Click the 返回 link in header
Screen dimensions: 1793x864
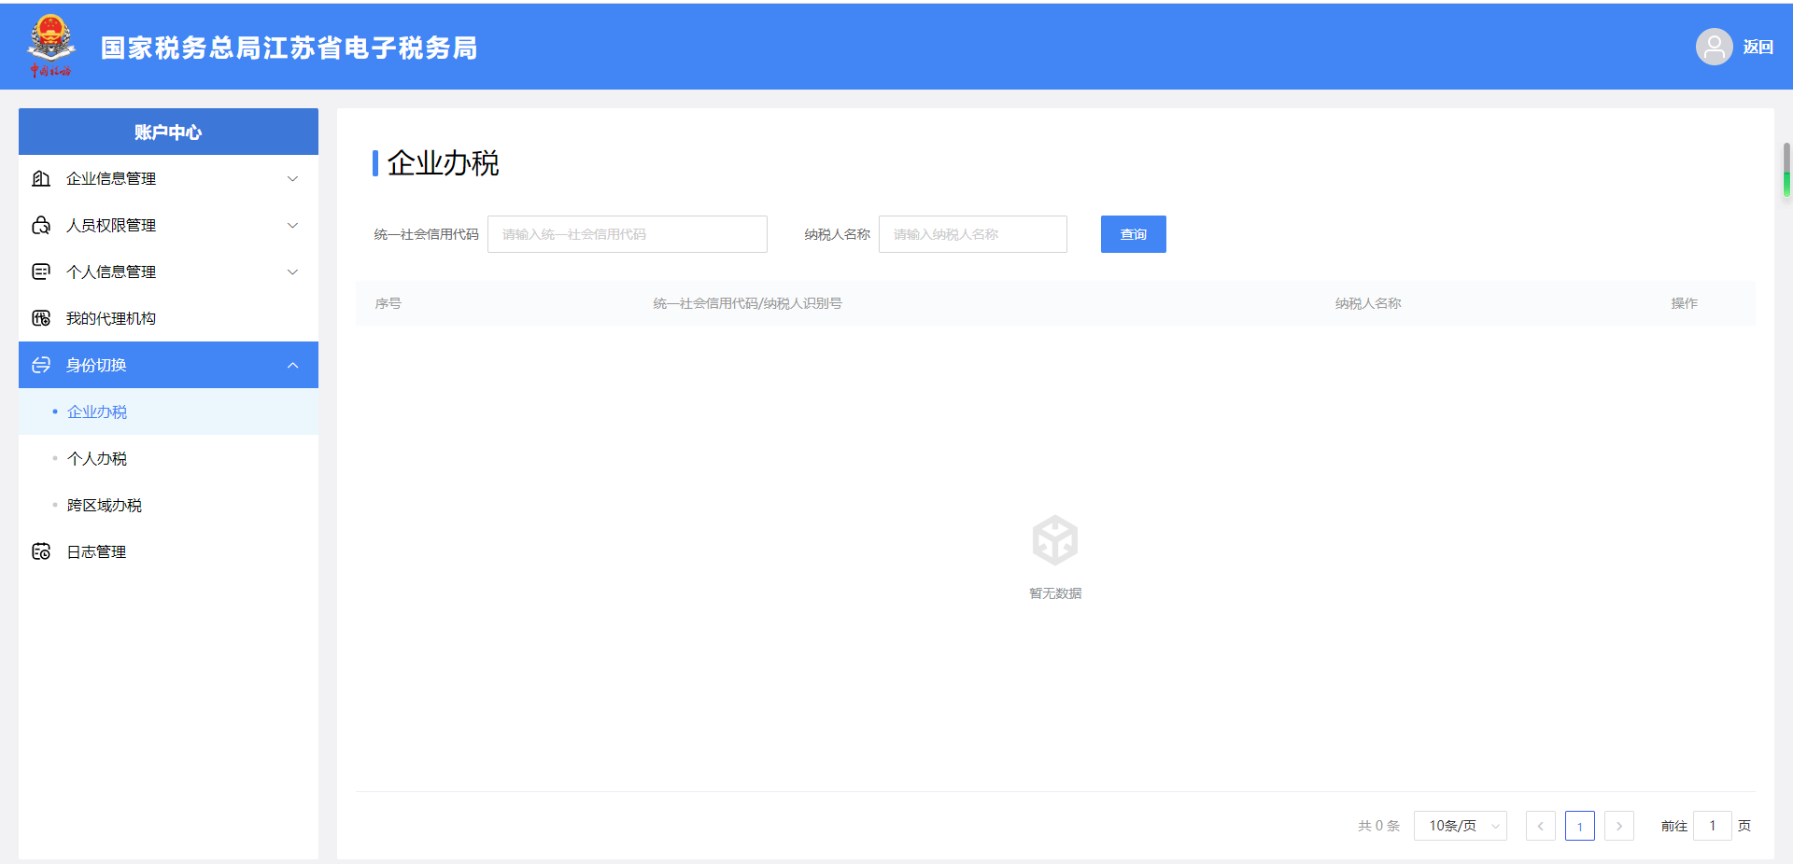point(1758,47)
